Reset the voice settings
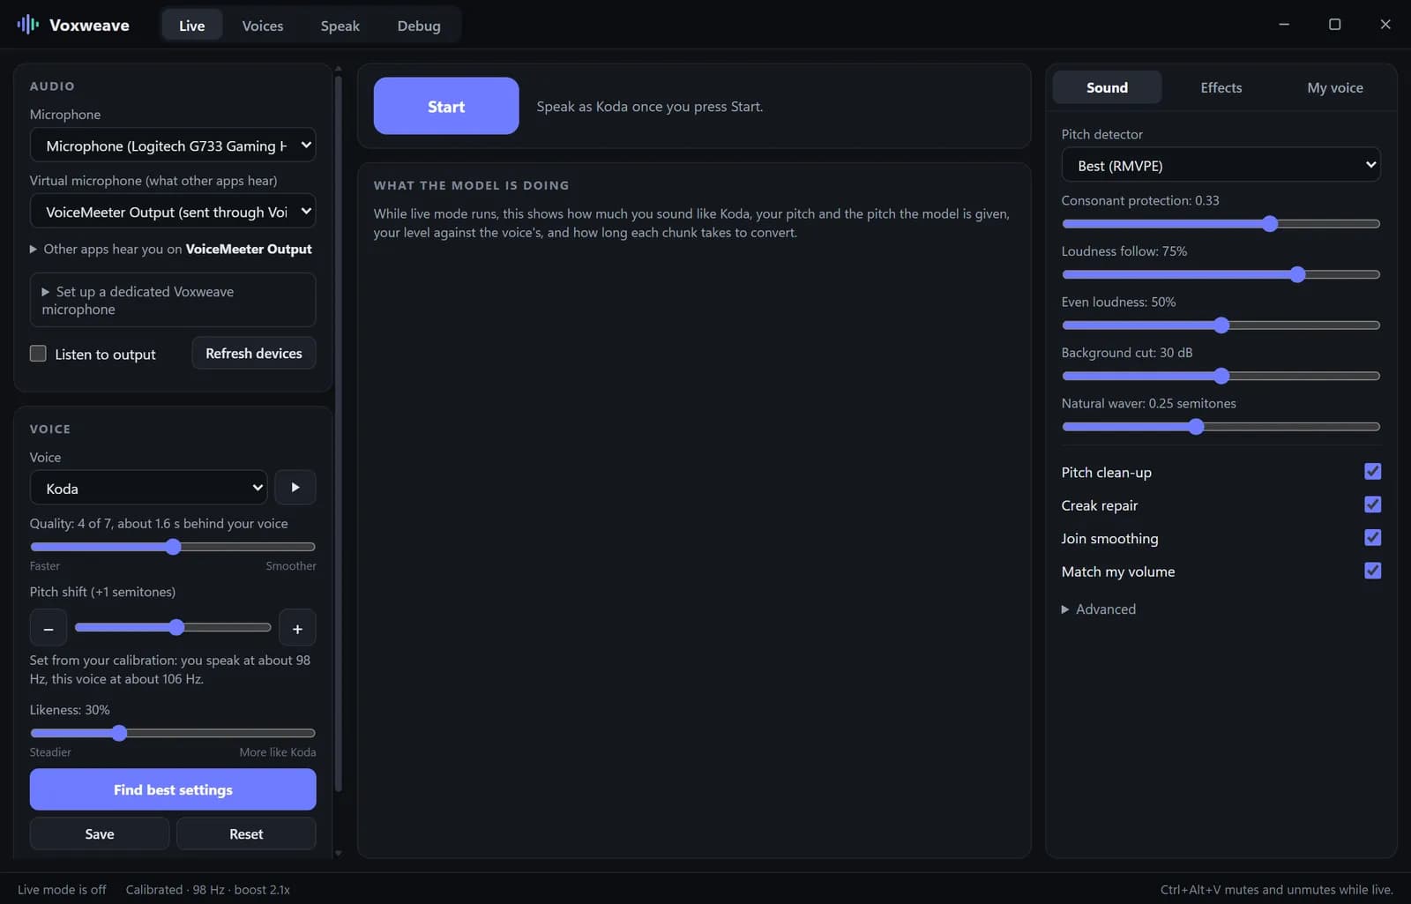 246,833
